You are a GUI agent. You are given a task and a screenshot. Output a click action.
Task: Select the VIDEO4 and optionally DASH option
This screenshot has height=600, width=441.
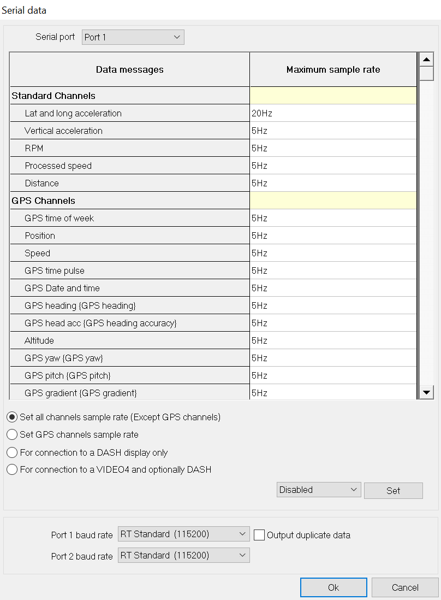point(12,469)
